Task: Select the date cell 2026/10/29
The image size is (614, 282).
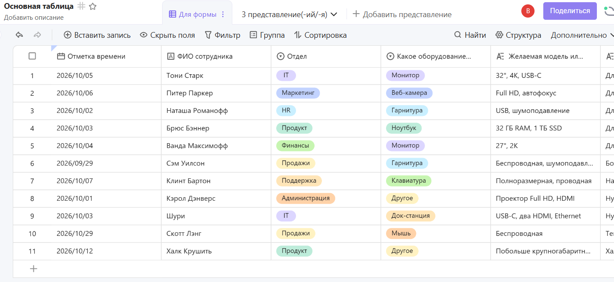Action: pyautogui.click(x=106, y=234)
